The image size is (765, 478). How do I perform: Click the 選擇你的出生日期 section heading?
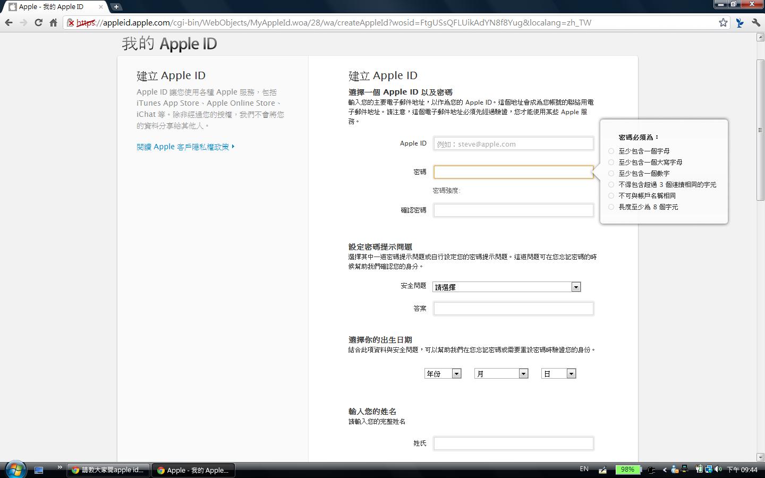380,339
